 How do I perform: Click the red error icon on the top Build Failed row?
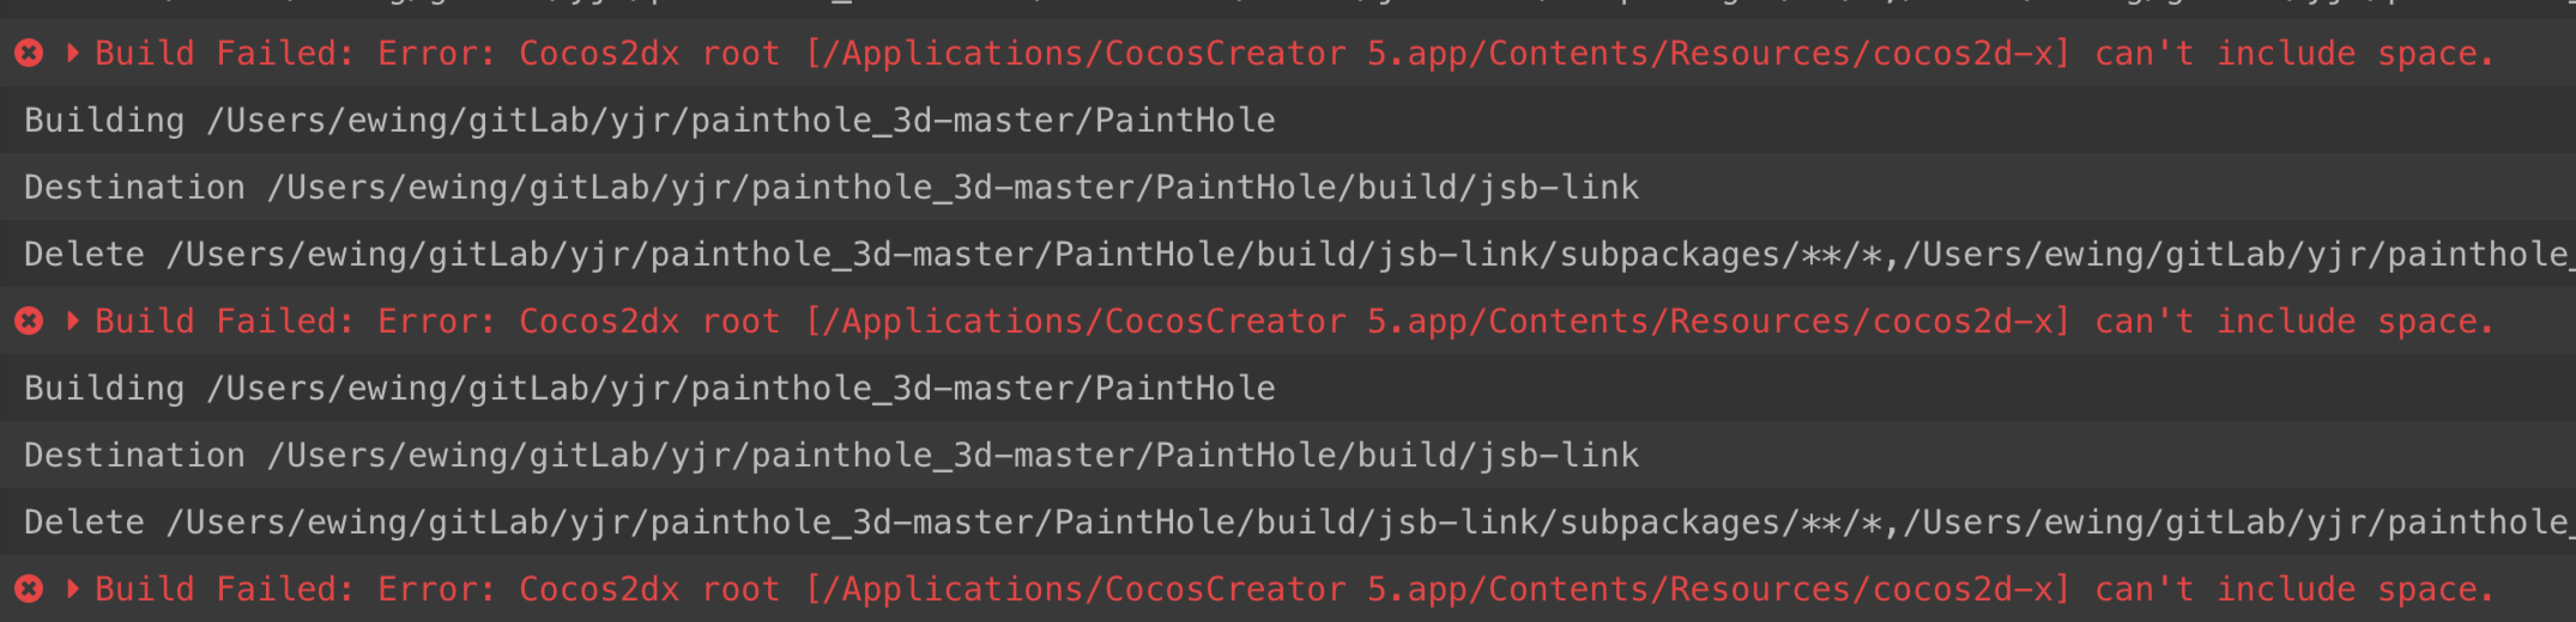point(29,53)
